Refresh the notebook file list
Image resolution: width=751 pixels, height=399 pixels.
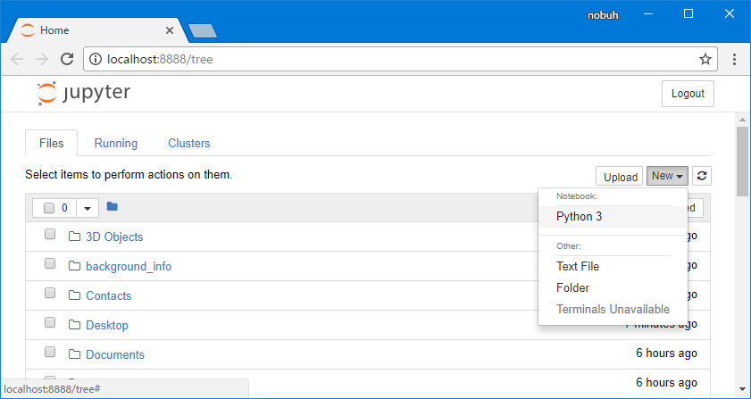[702, 176]
